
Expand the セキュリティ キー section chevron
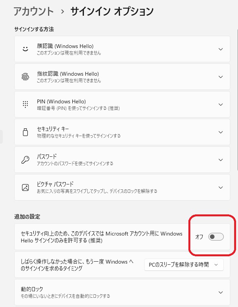click(x=221, y=132)
